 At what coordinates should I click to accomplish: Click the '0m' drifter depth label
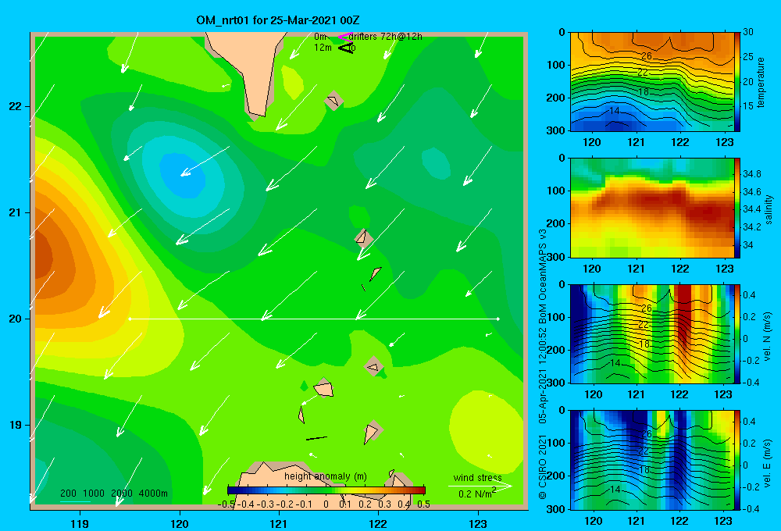320,37
